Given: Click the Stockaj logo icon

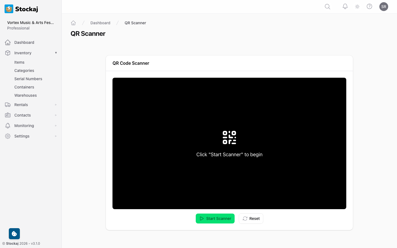Looking at the screenshot, I should 9,9.
